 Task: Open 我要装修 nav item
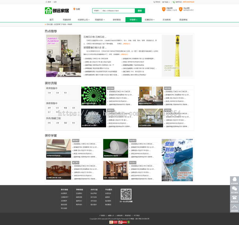67,20
